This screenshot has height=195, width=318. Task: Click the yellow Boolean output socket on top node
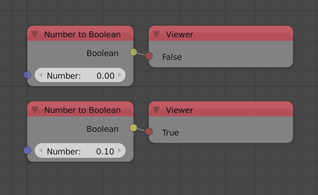point(133,52)
